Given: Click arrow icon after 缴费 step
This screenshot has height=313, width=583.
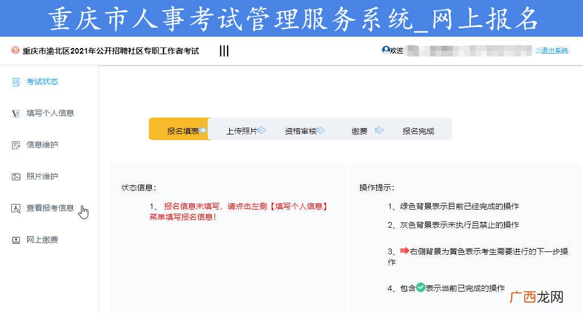Looking at the screenshot, I should [x=379, y=131].
